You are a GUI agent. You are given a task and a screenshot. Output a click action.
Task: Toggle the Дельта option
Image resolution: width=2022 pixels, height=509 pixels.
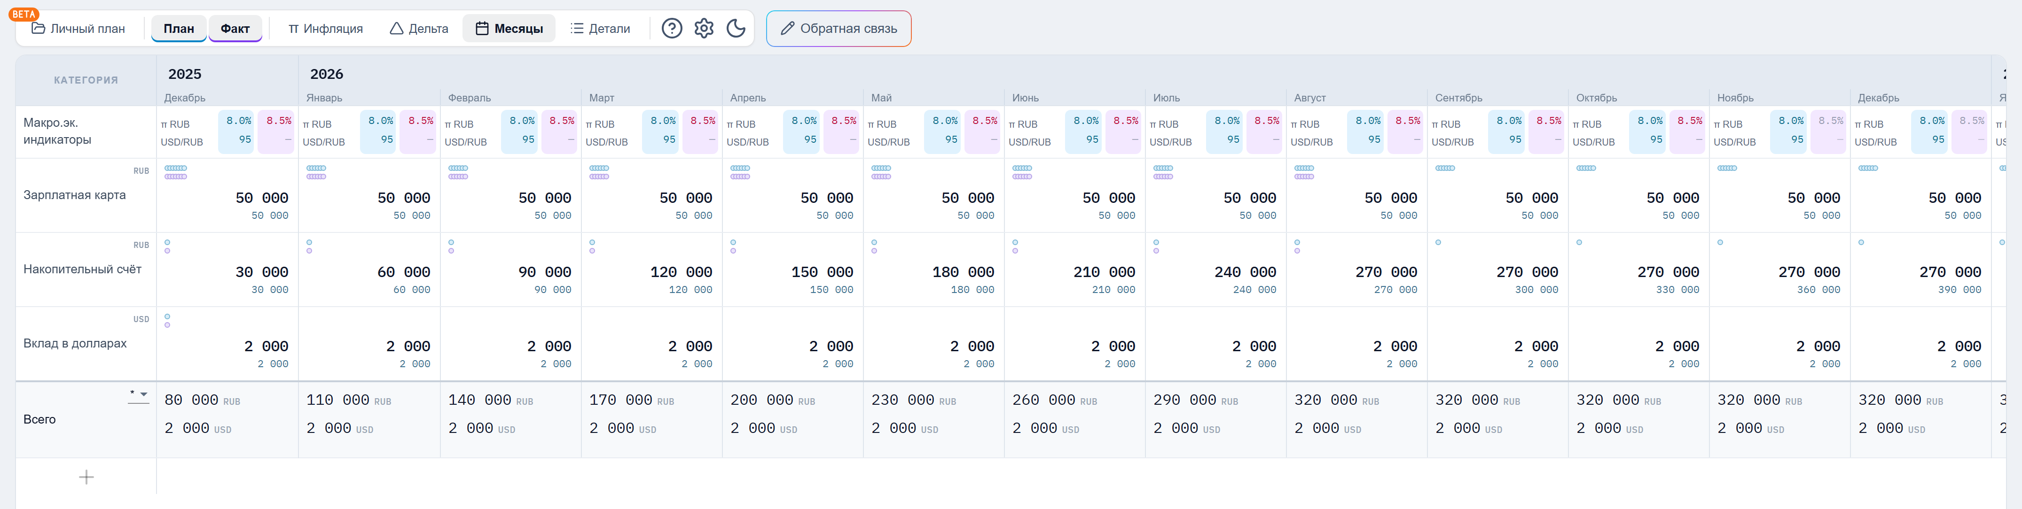[x=419, y=28]
